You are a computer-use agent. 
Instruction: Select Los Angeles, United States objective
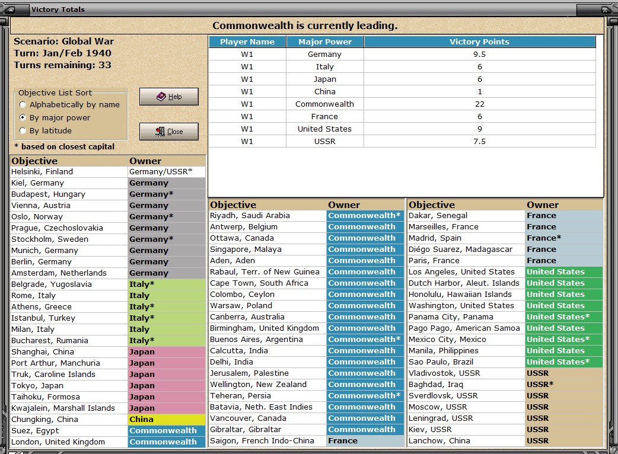[x=466, y=271]
